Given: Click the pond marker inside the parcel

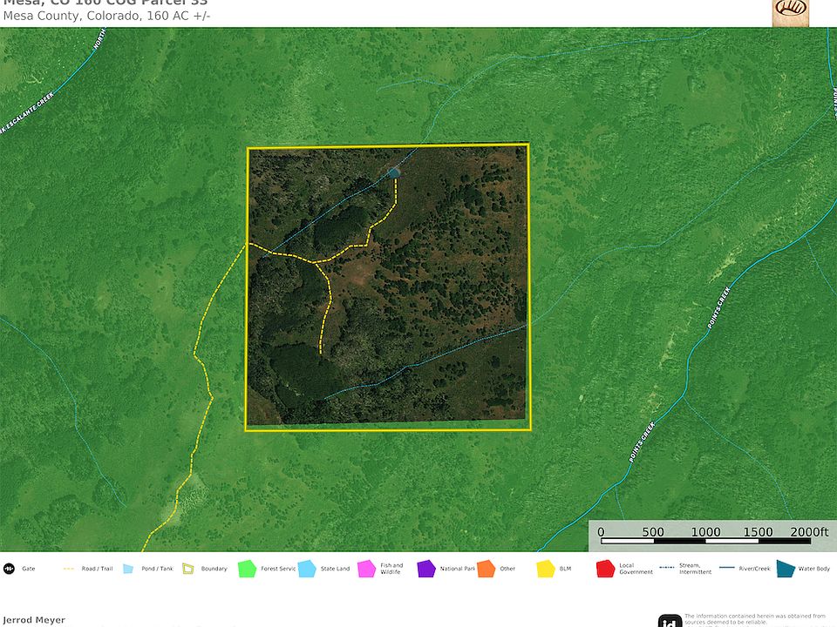Looking at the screenshot, I should [x=394, y=172].
